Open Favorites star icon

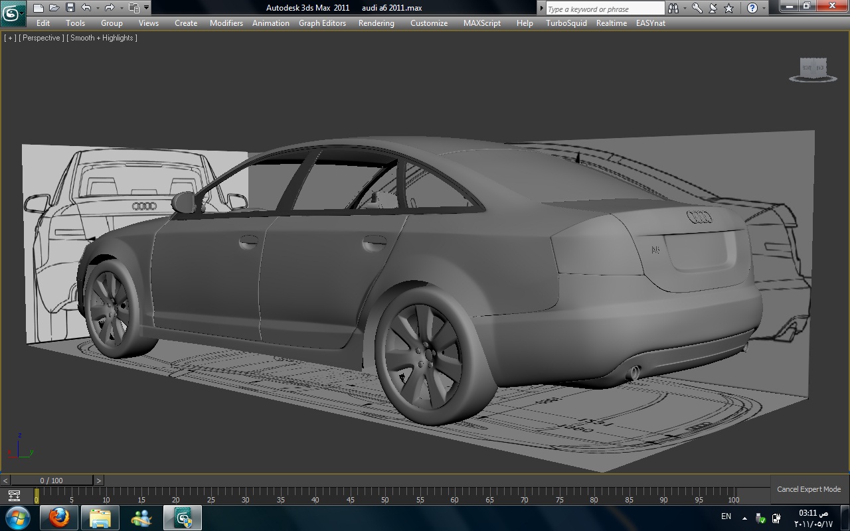pyautogui.click(x=729, y=8)
